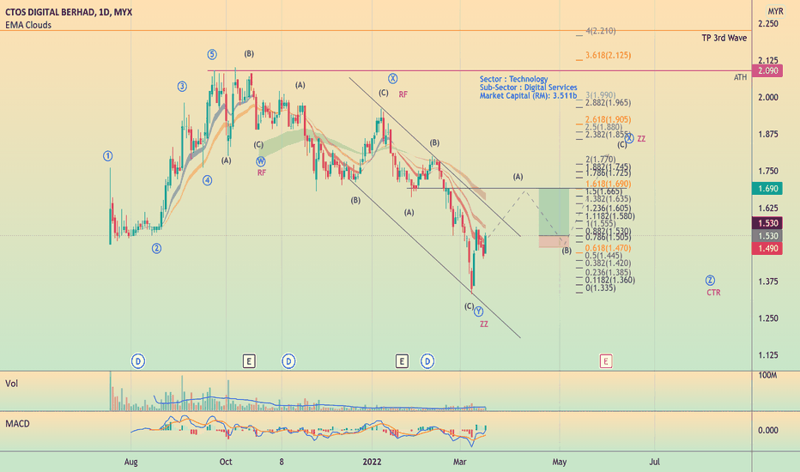Click the '0(1.335)' Fibonacci level label
800x472 pixels.
(x=600, y=287)
